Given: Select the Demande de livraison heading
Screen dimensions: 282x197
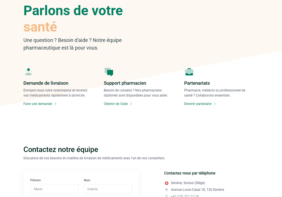Looking at the screenshot, I should 46,83.
